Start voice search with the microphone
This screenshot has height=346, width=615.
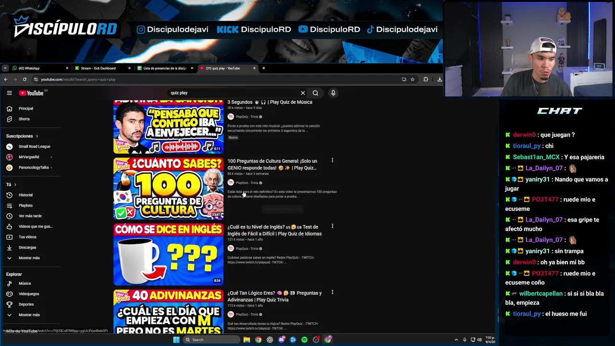point(333,93)
